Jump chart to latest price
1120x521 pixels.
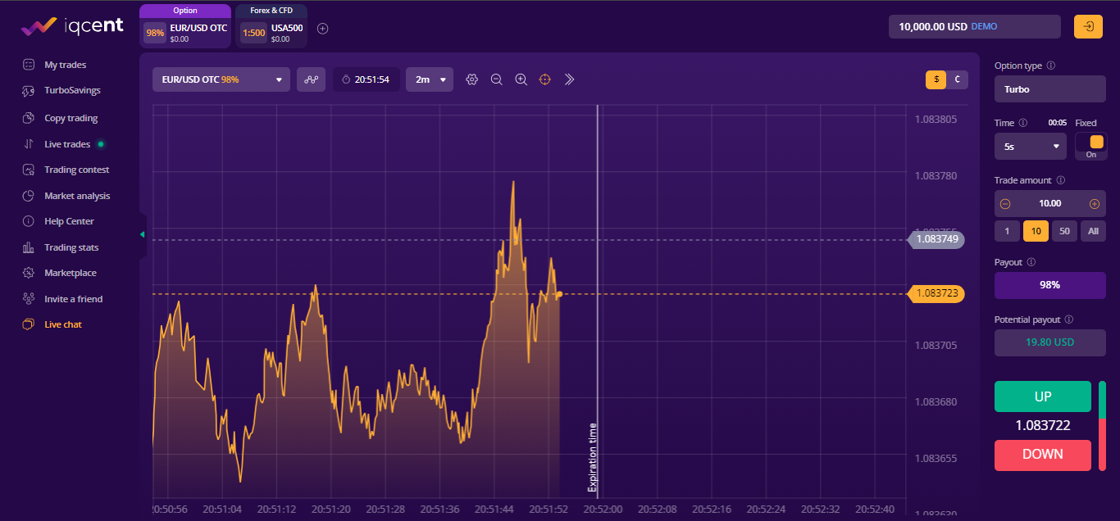570,79
